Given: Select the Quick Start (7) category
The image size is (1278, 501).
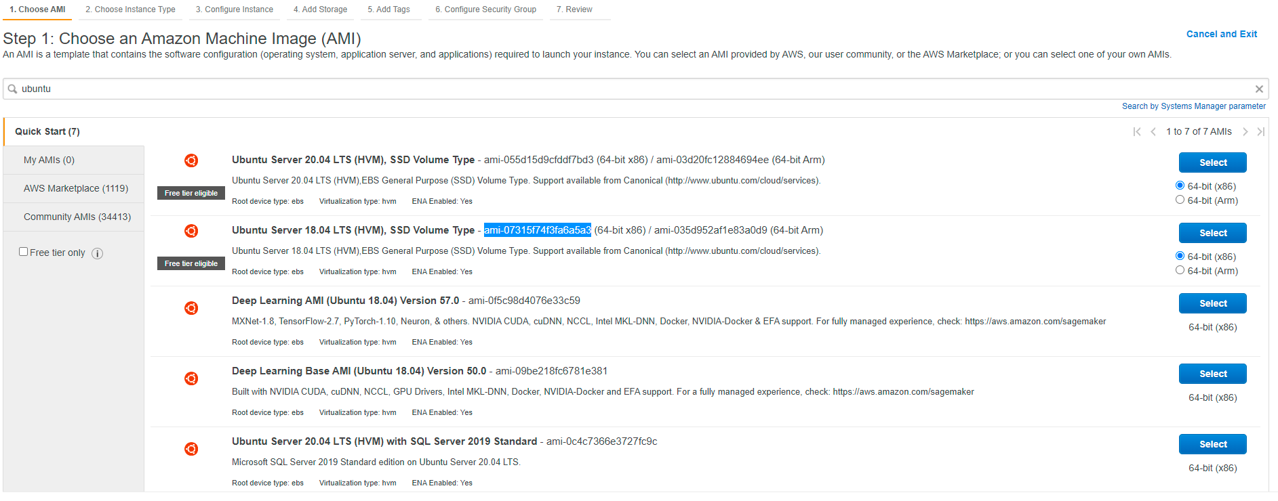Looking at the screenshot, I should (x=73, y=131).
